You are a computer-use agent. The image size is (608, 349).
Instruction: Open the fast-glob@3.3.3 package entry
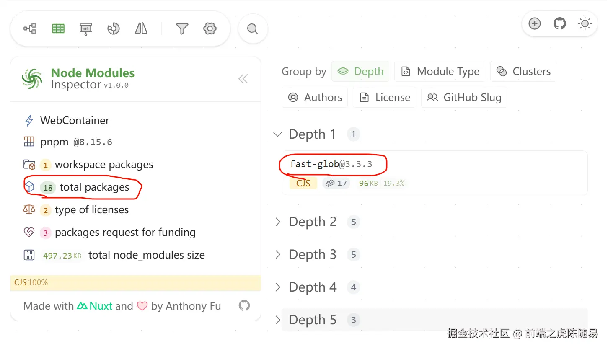pos(331,164)
